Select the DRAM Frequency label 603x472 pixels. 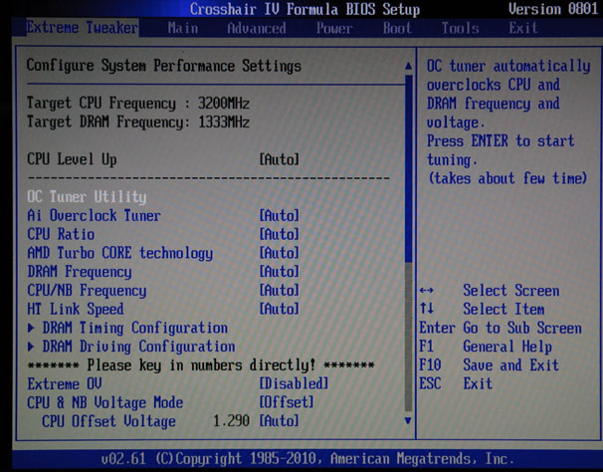pyautogui.click(x=80, y=272)
